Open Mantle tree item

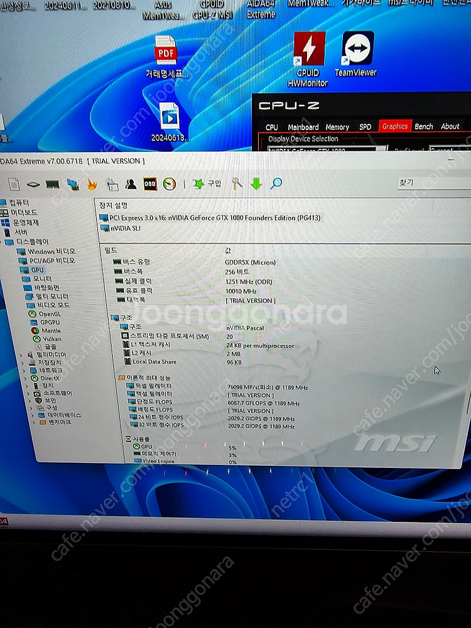click(46, 331)
